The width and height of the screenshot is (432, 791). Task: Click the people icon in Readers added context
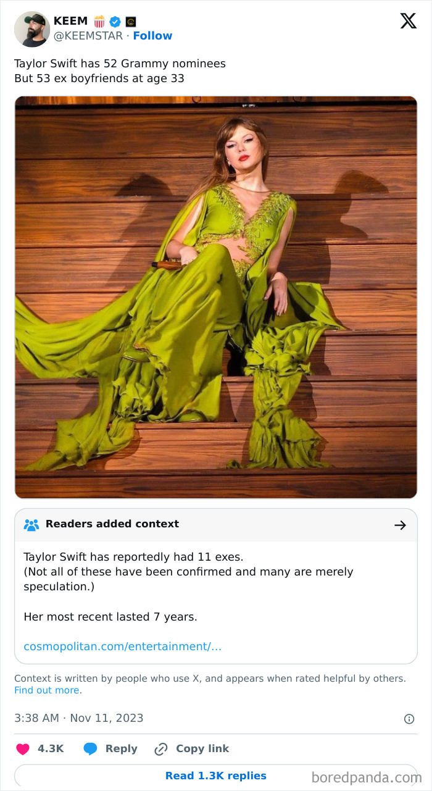(x=31, y=524)
